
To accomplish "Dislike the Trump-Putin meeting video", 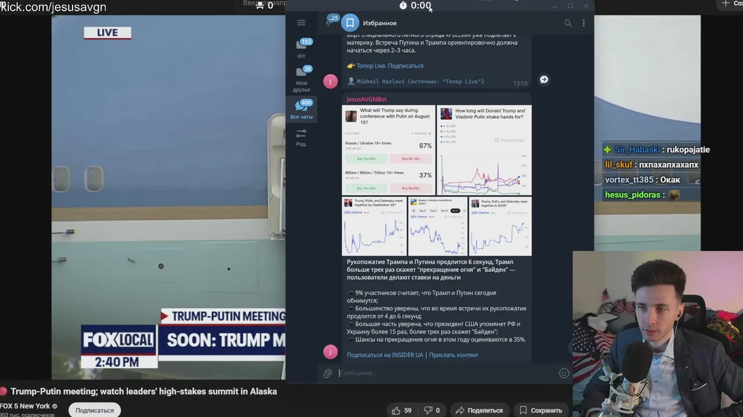I will tap(431, 410).
